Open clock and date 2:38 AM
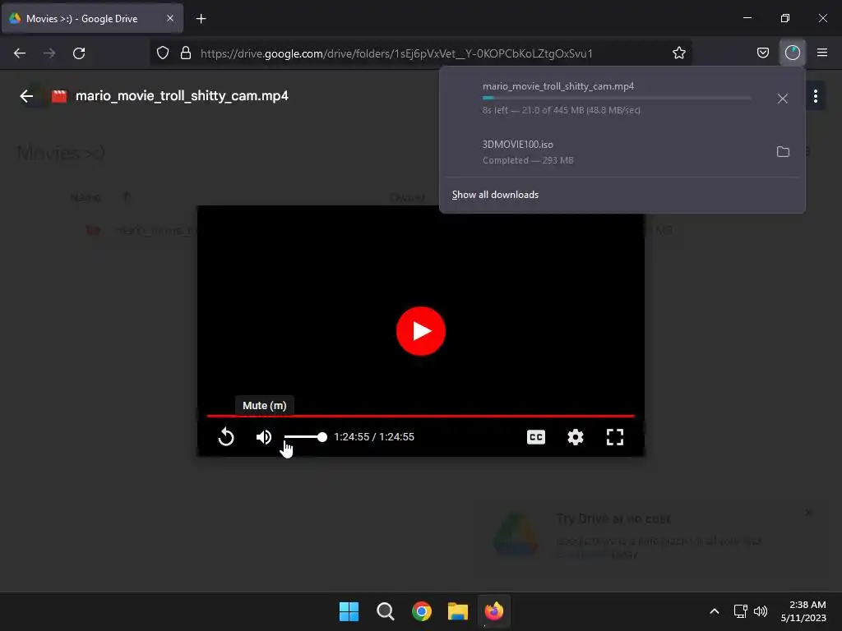 click(803, 611)
